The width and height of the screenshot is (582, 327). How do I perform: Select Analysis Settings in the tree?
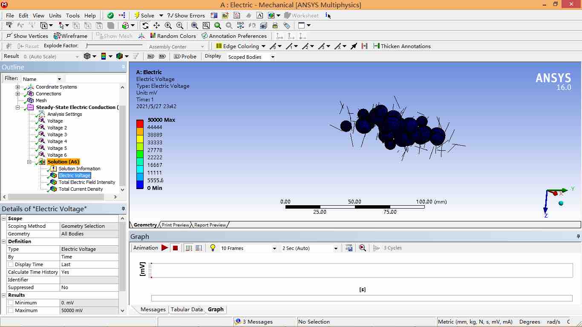(65, 114)
